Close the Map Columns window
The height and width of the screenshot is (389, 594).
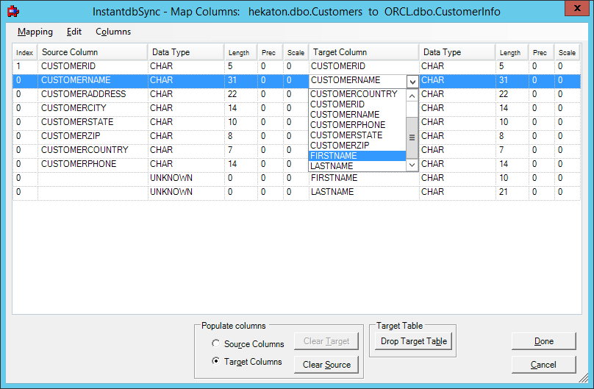(577, 8)
